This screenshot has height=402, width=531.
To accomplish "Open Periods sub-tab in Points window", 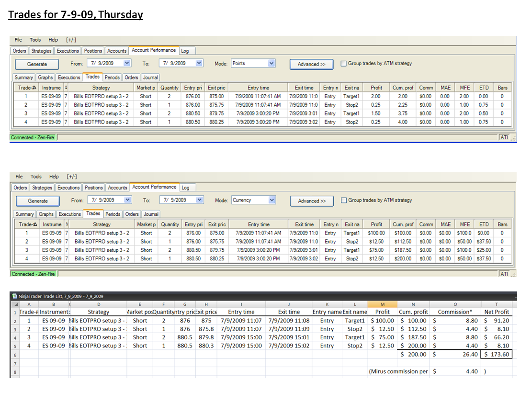I will click(112, 78).
